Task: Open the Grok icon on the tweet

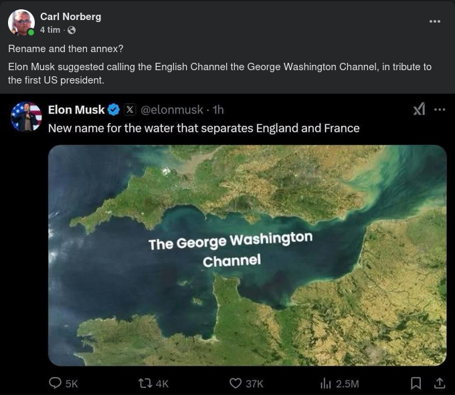Action: click(420, 110)
